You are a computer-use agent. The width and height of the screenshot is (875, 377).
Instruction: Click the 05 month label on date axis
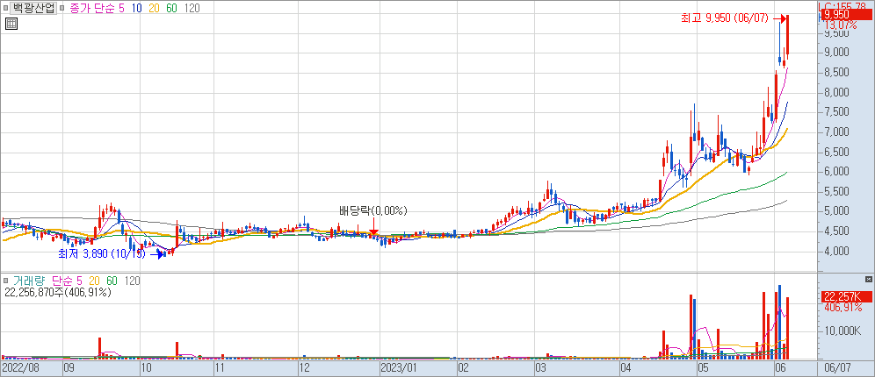click(703, 368)
